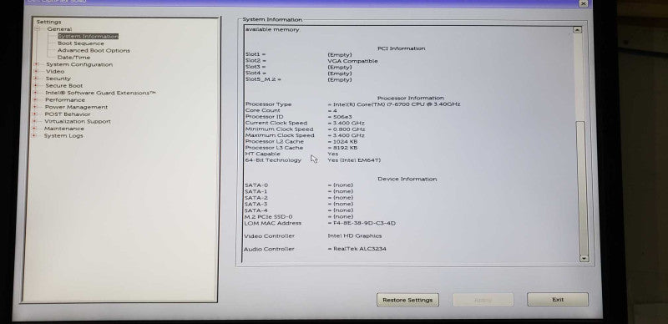
Task: Click the greyed-out Apply button
Action: click(483, 300)
